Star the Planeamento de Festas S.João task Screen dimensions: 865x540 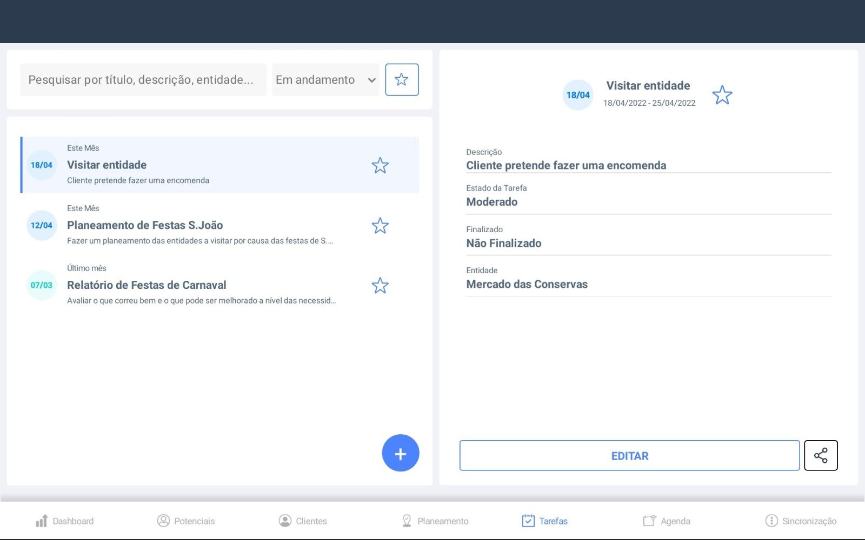(380, 226)
